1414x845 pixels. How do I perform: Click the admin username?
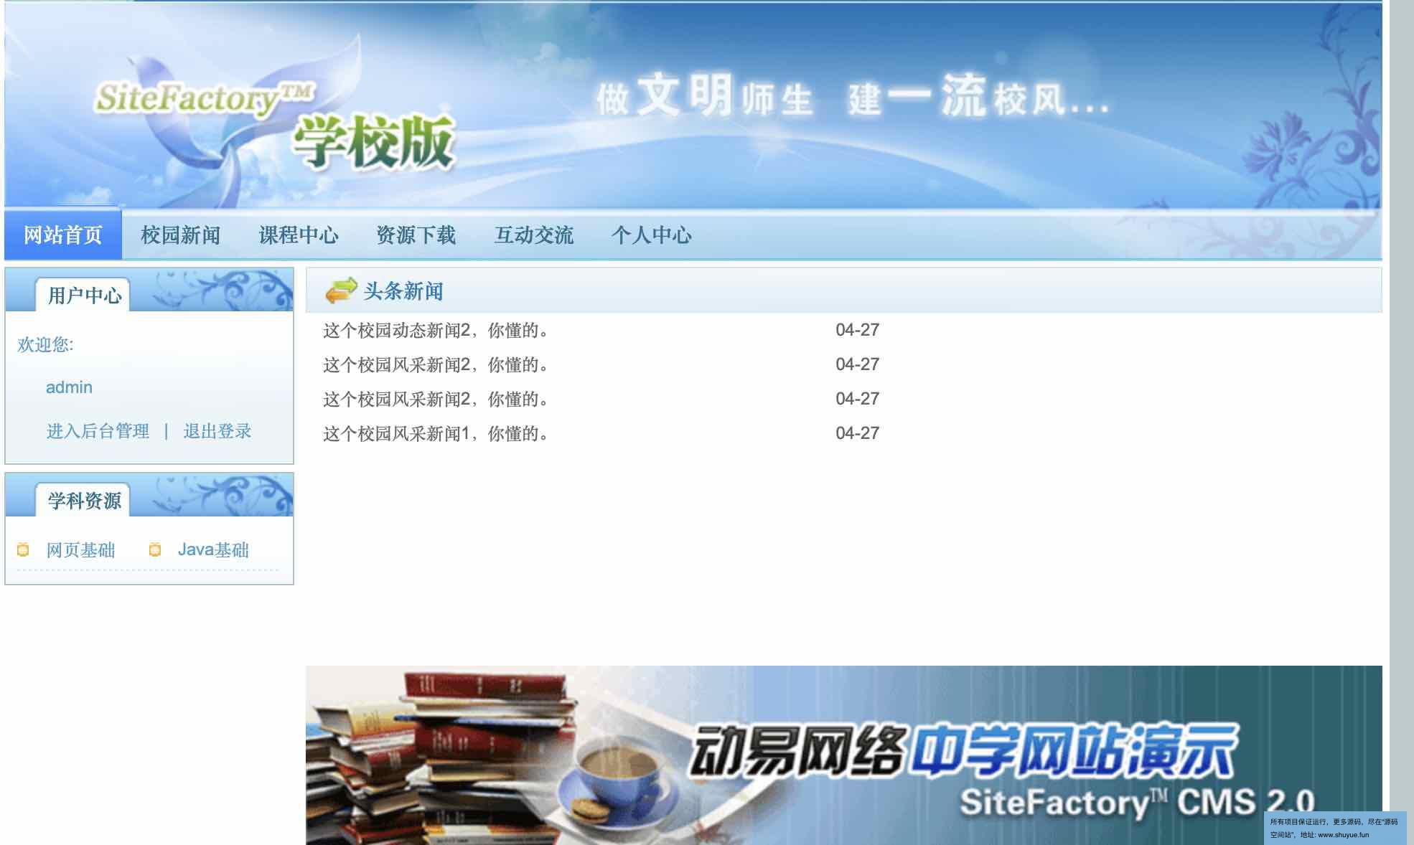[x=69, y=387]
